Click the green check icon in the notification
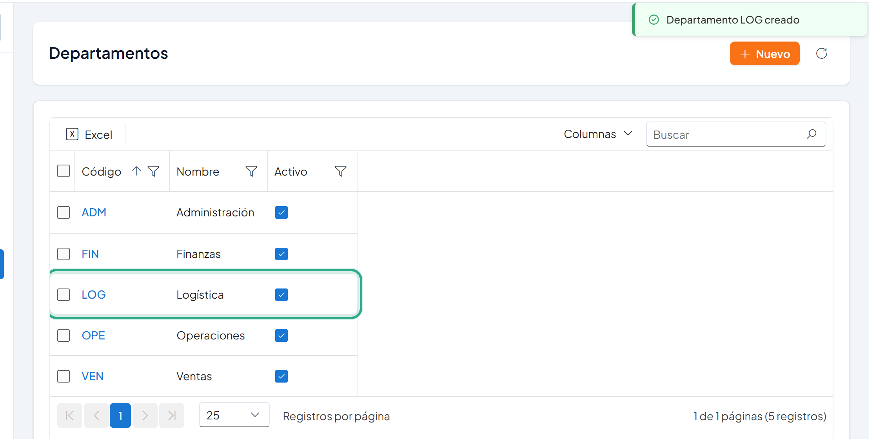The height and width of the screenshot is (439, 875). tap(654, 20)
